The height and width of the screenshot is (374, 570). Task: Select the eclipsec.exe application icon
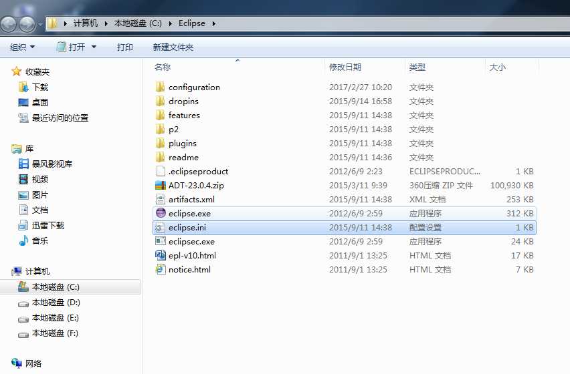pos(161,241)
